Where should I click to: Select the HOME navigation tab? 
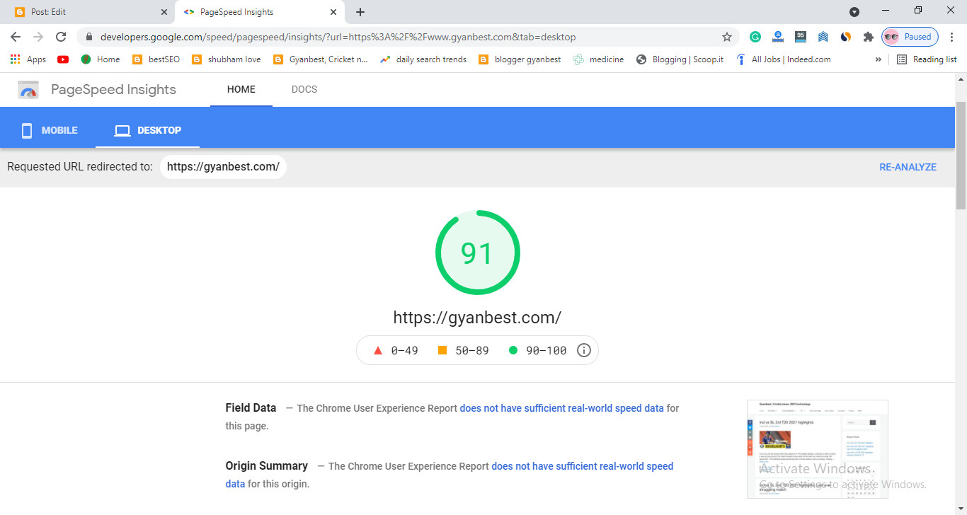coord(241,90)
